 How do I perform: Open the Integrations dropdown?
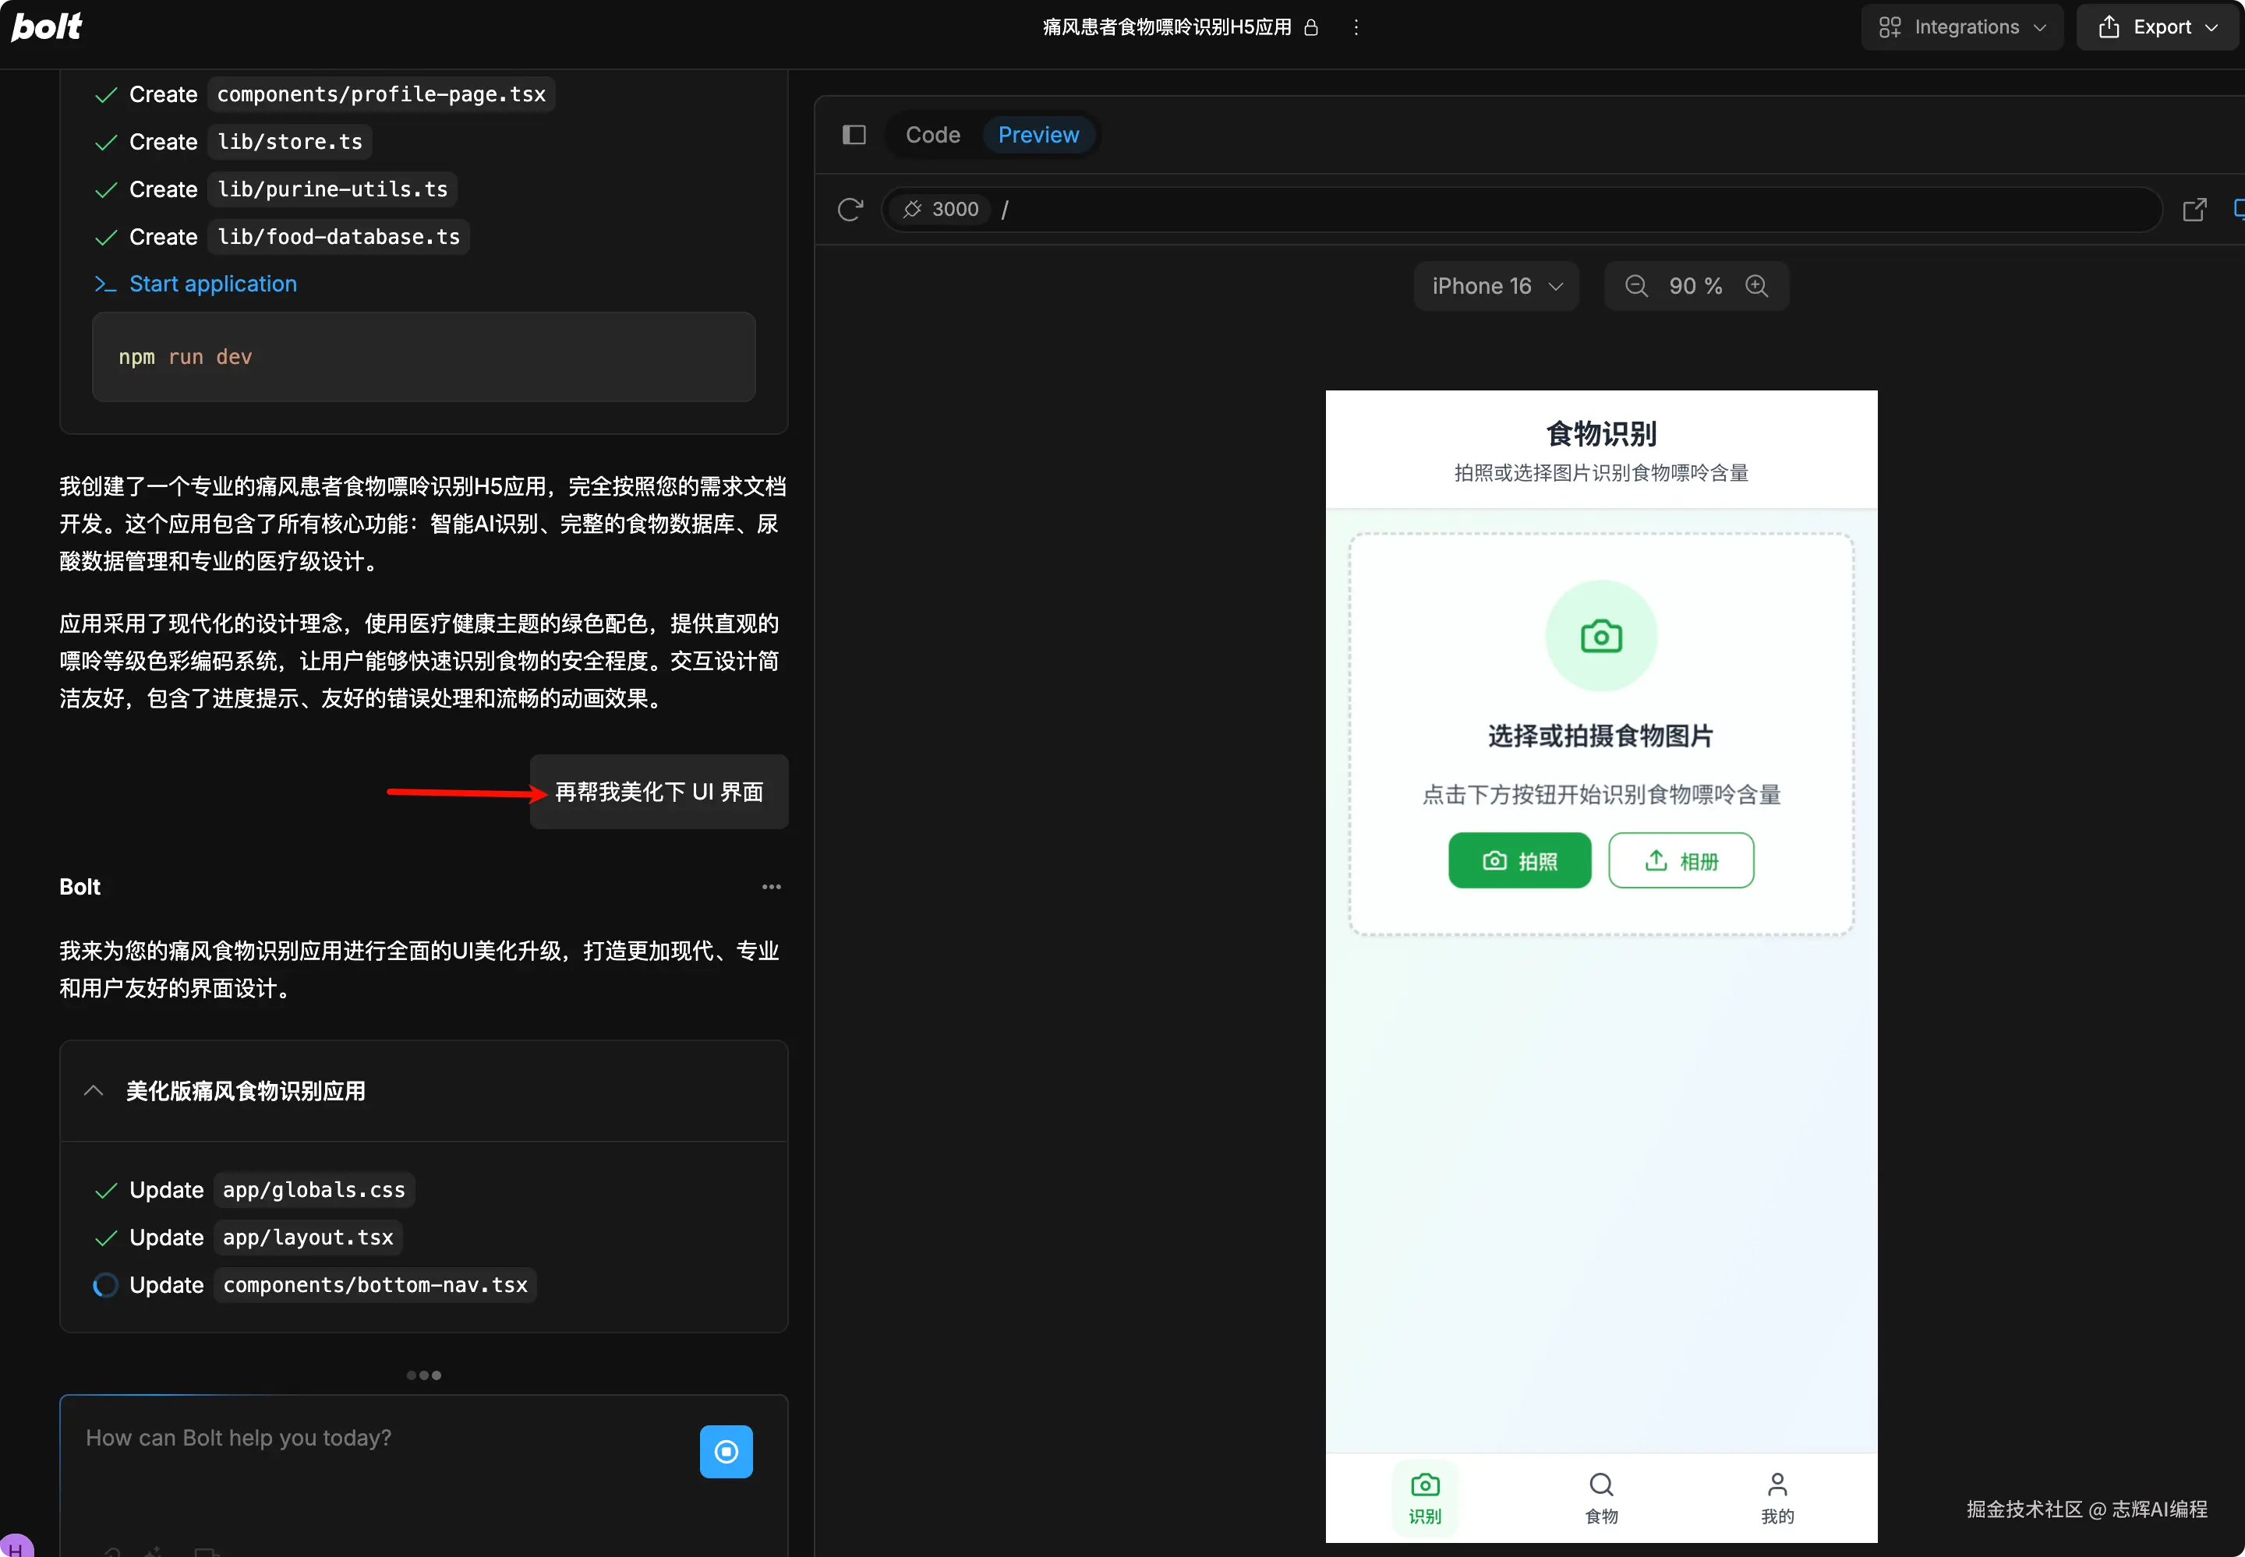click(x=1961, y=27)
